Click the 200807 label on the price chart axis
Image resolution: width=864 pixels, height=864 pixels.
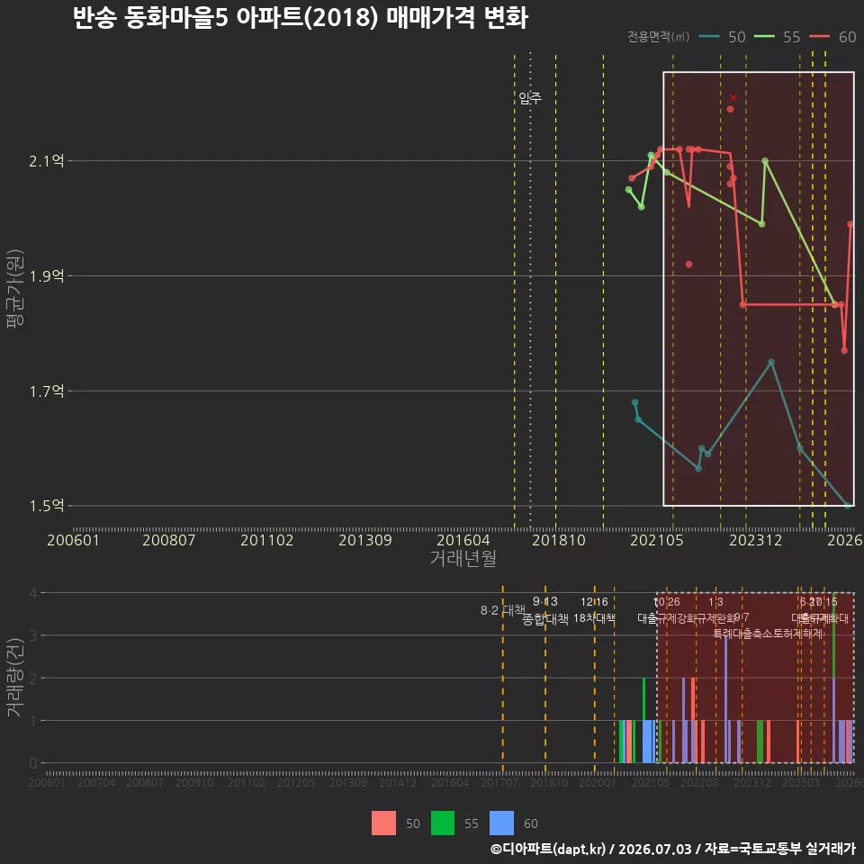pyautogui.click(x=169, y=540)
